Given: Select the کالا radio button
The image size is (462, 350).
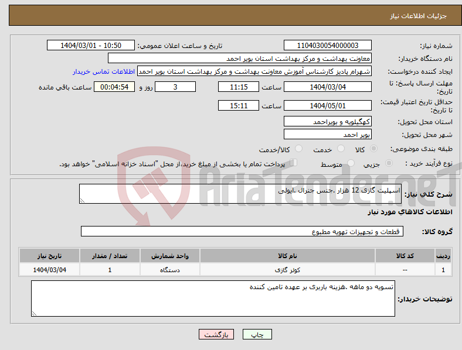Looking at the screenshot, I should click(x=373, y=149).
